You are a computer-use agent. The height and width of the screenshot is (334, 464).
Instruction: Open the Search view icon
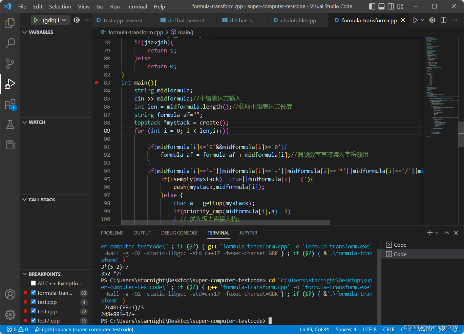(10, 43)
